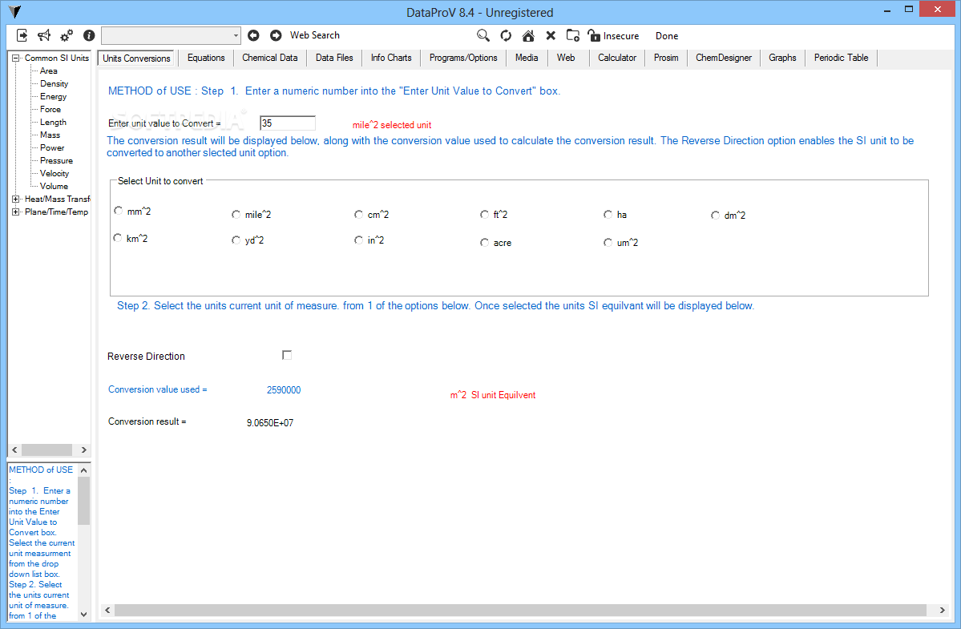Viewport: 961px width, 629px height.
Task: Select Length in the units tree
Action: point(53,123)
